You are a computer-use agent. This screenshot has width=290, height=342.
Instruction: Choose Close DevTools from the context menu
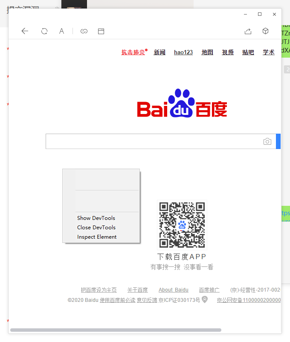96,227
